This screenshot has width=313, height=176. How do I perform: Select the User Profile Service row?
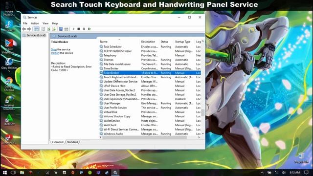click(x=150, y=108)
